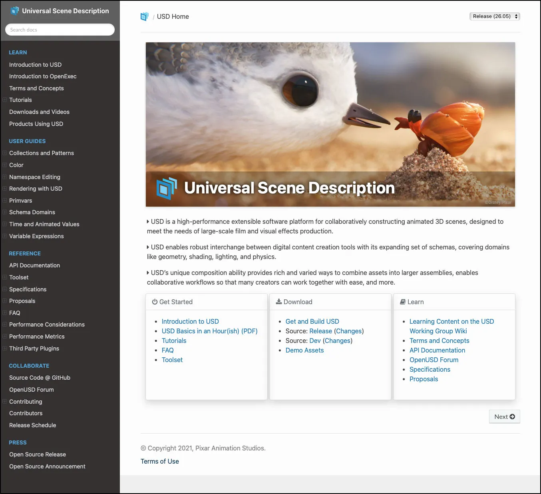Click the download icon beside the Download heading
This screenshot has height=494, width=541.
(x=279, y=301)
